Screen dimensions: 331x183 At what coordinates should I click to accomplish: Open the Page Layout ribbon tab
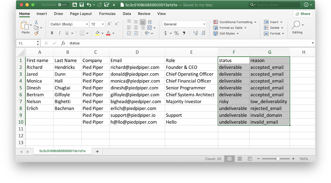click(x=81, y=13)
